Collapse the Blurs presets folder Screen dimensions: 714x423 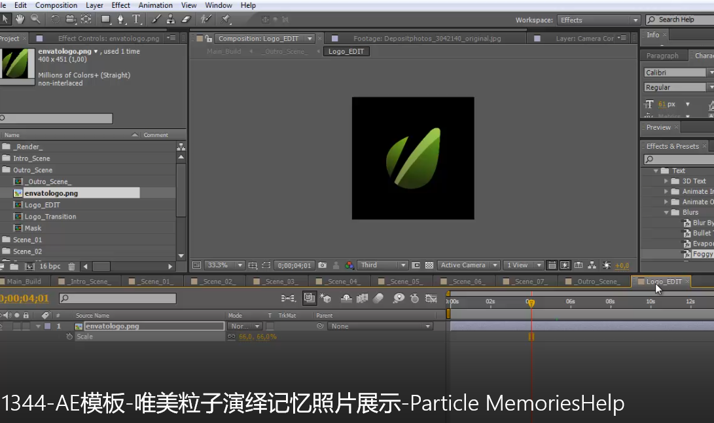pos(666,212)
